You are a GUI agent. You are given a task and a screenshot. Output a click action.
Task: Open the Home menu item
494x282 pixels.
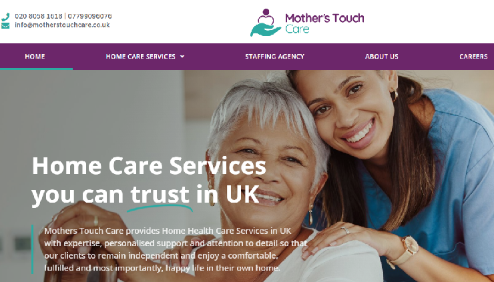35,57
